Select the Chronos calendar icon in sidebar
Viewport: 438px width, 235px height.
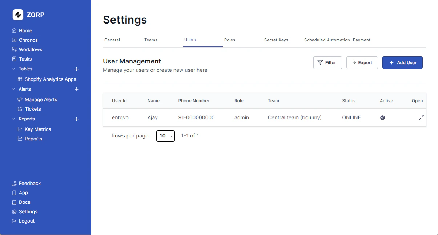tap(14, 40)
